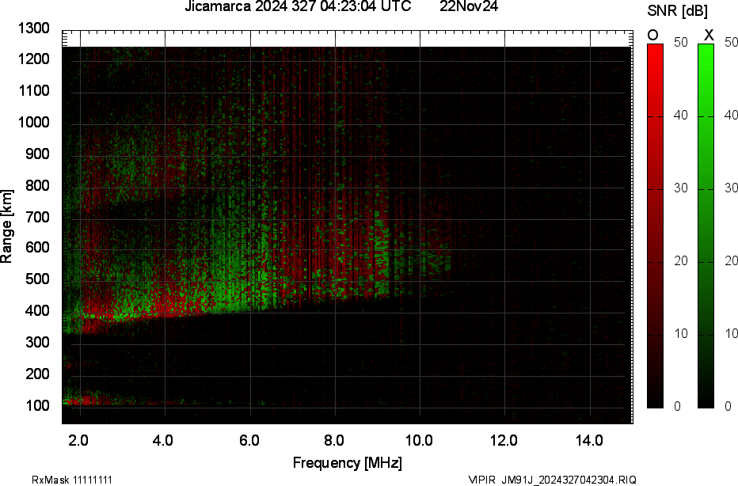
Task: Select the 1000 range tick label
Action: 36,123
